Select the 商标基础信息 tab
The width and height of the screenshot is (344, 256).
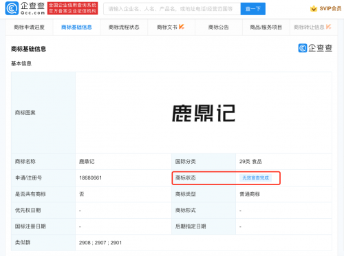tap(76, 28)
